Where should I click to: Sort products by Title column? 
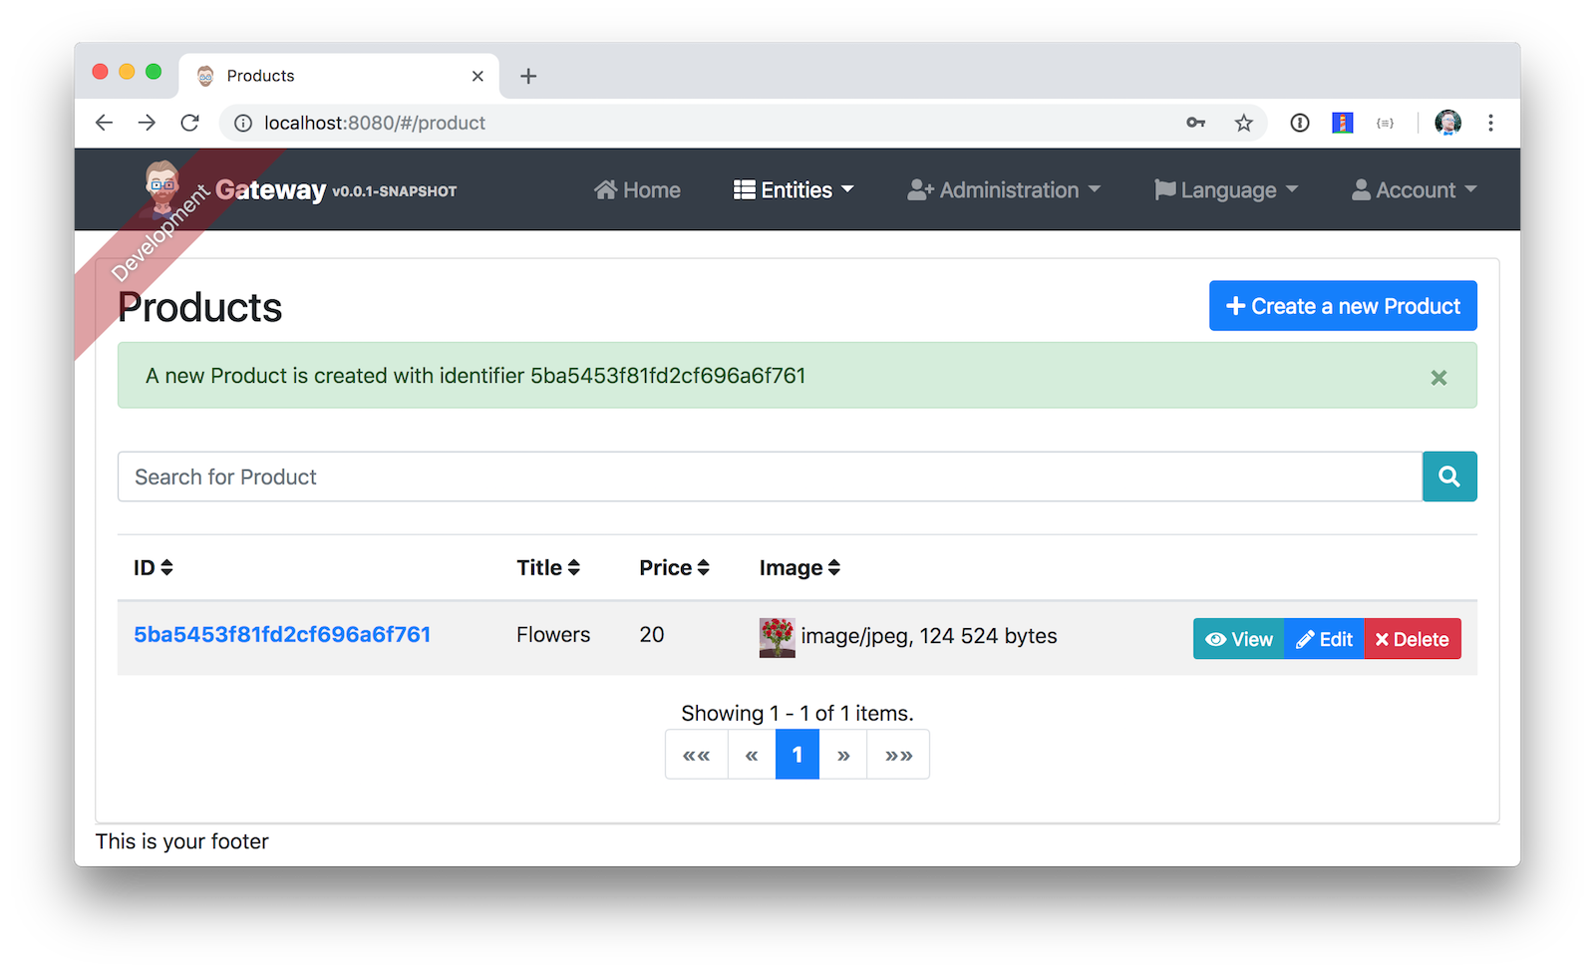coord(547,567)
